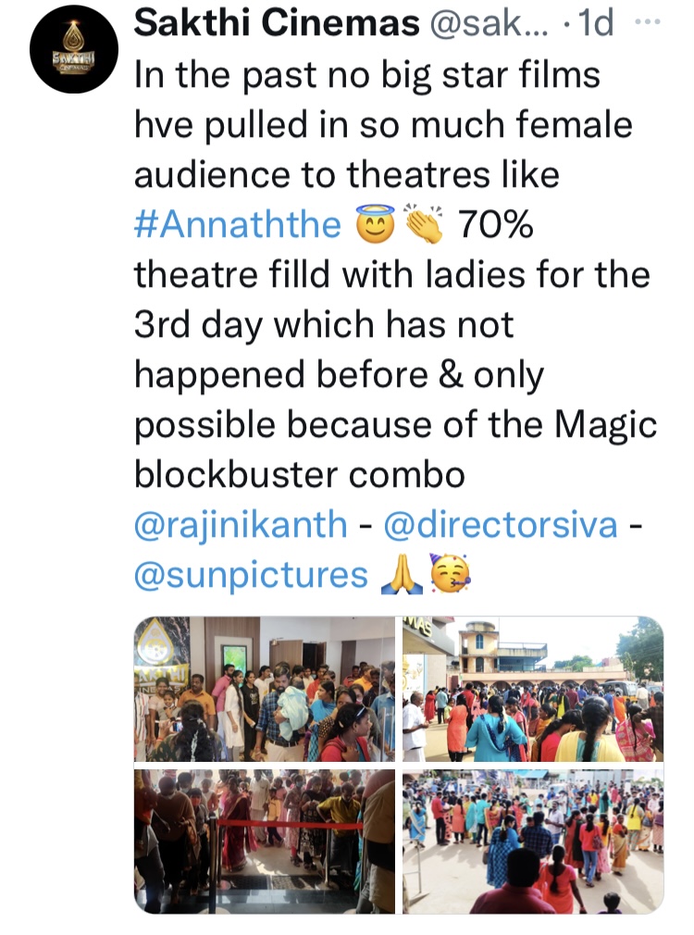This screenshot has width=694, height=935.
Task: Visit the @directorsiva mention
Action: 500,525
